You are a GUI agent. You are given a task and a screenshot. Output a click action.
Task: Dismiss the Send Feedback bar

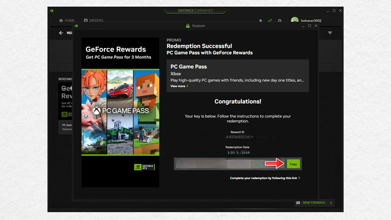pos(331,203)
